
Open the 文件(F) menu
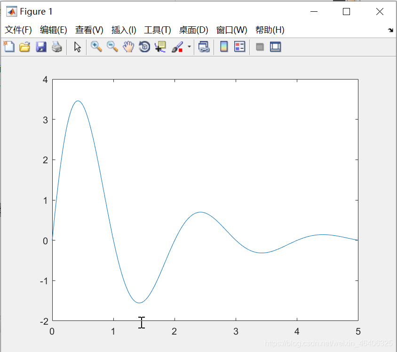coord(18,30)
